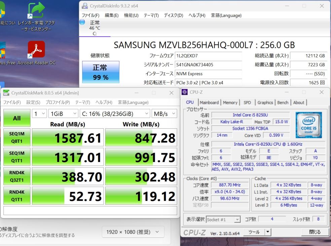Select the blue health status circle for drive C:
331x246 pixels.
[x=82, y=22]
